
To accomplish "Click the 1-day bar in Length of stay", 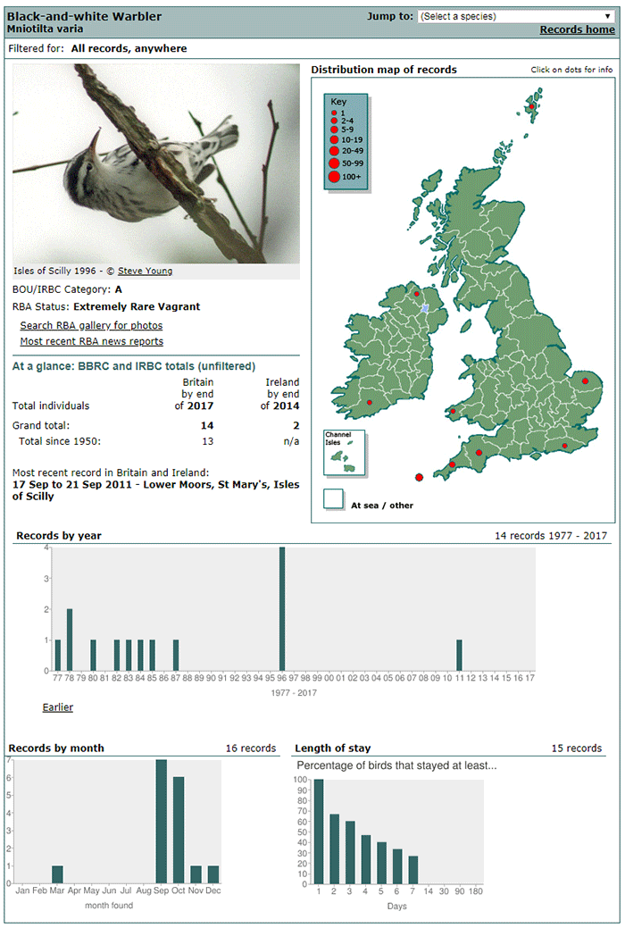I will pos(319,832).
